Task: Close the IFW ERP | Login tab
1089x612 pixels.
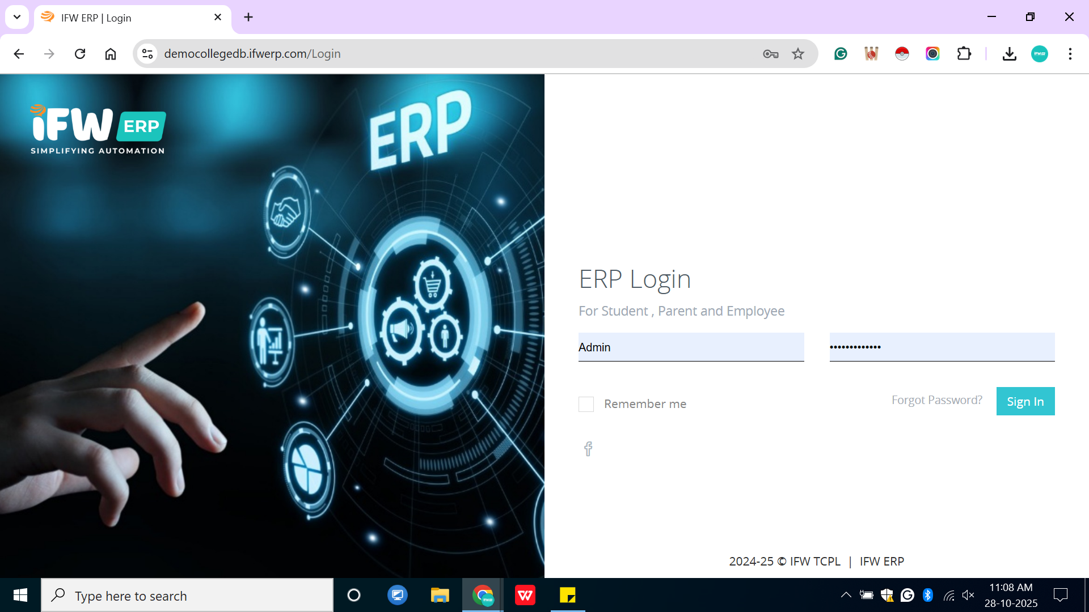Action: click(x=218, y=18)
